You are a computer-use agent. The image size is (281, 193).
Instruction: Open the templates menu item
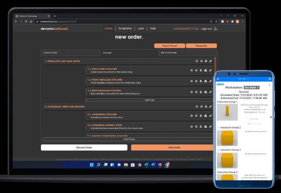(x=125, y=28)
